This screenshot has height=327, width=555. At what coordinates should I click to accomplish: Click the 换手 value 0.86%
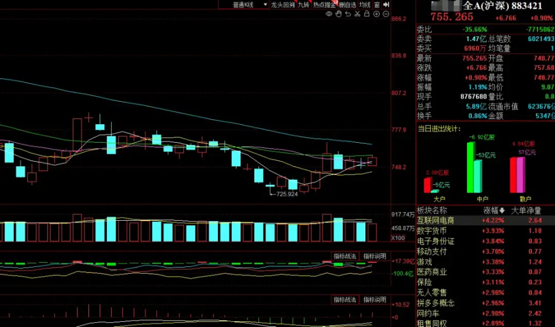478,116
